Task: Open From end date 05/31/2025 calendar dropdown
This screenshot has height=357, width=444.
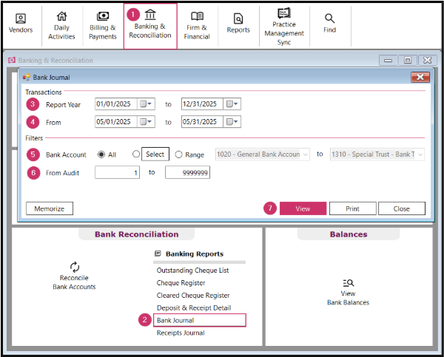Action: [232, 122]
